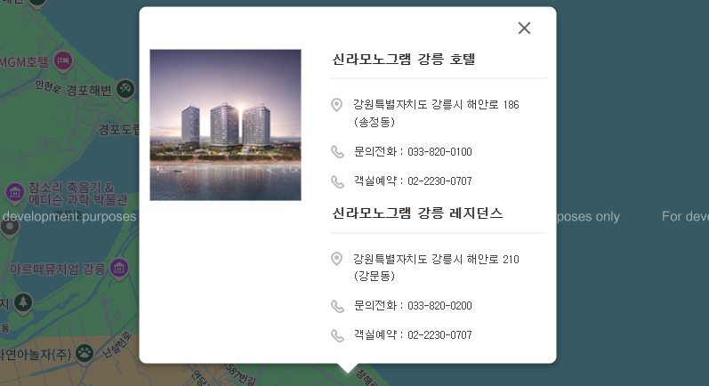This screenshot has width=709, height=386.
Task: Click 문의전화 033-820-0200 line
Action: (413, 306)
